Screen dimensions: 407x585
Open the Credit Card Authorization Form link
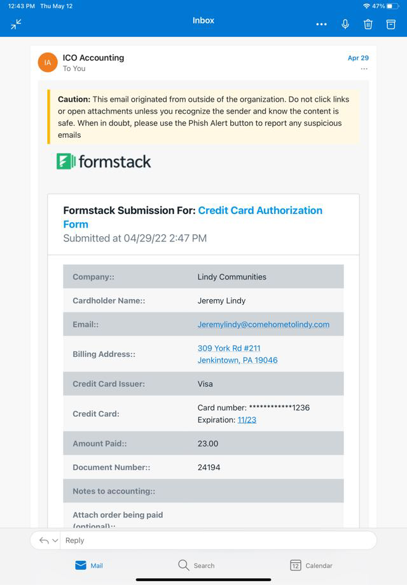coord(260,211)
